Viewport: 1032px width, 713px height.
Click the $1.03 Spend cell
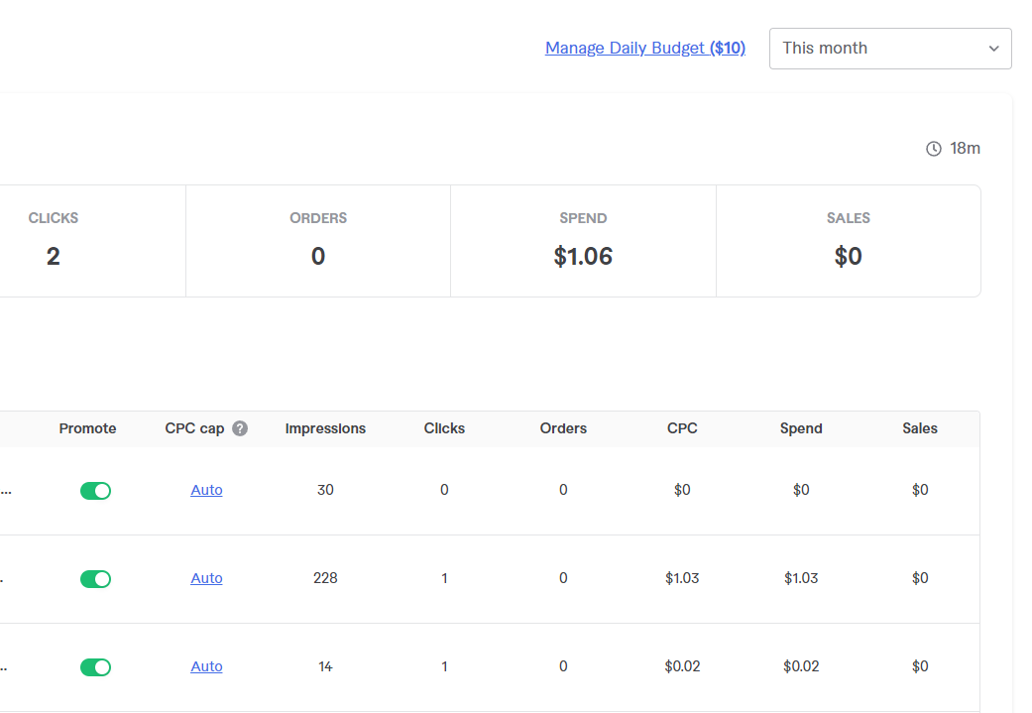[x=801, y=578]
